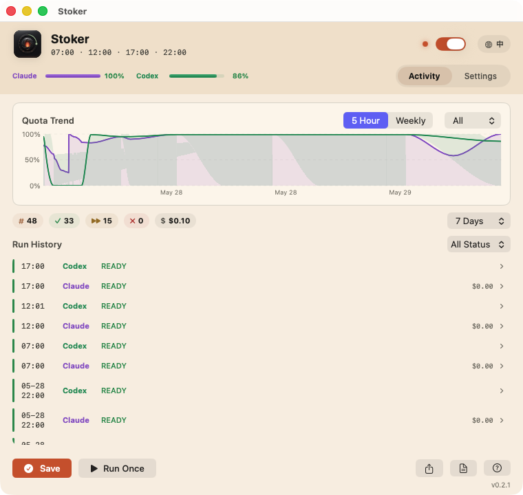Select the Weekly quota view
The width and height of the screenshot is (523, 495).
(411, 120)
